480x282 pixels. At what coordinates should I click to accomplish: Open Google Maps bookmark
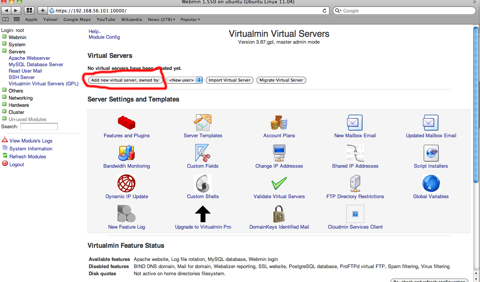[77, 20]
